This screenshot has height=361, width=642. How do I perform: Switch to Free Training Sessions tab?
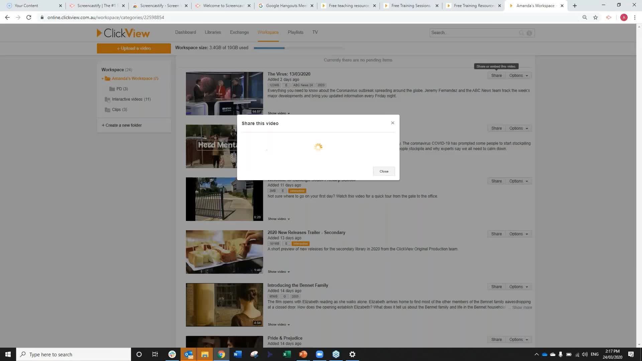click(411, 6)
